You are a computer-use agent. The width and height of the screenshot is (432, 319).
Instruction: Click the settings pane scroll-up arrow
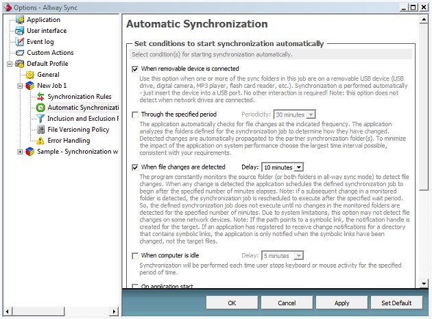[424, 20]
